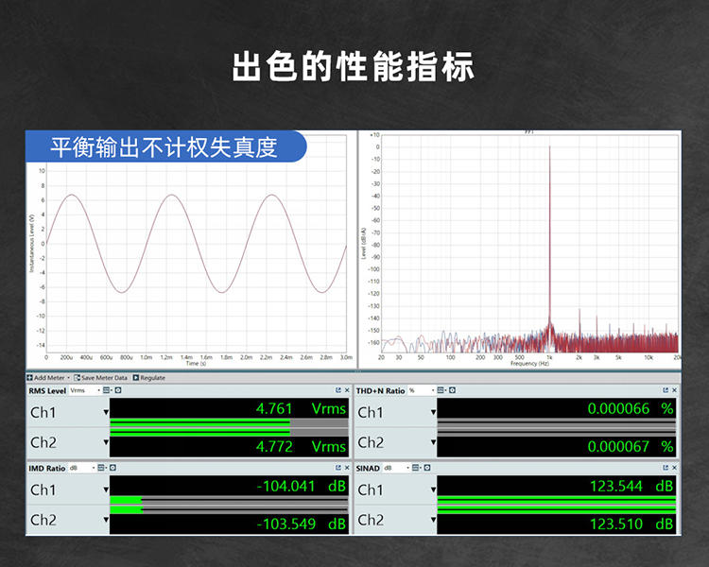The height and width of the screenshot is (567, 709).
Task: Pop out the RMS Level meter window
Action: pos(338,390)
